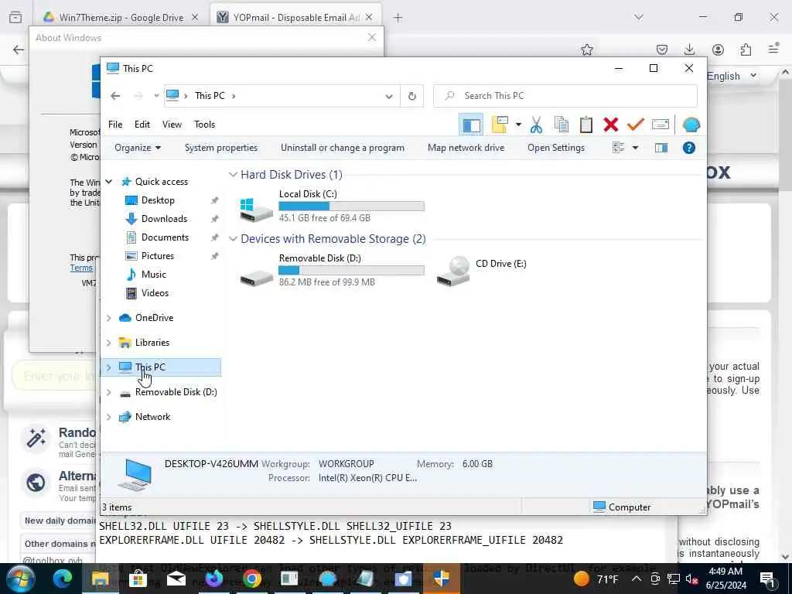Viewport: 792px width, 594px height.
Task: Select Downloads in Quick access
Action: [164, 219]
